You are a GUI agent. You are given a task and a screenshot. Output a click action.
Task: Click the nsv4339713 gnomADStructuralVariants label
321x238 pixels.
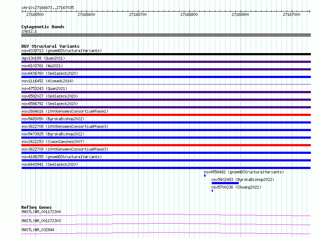(62, 51)
